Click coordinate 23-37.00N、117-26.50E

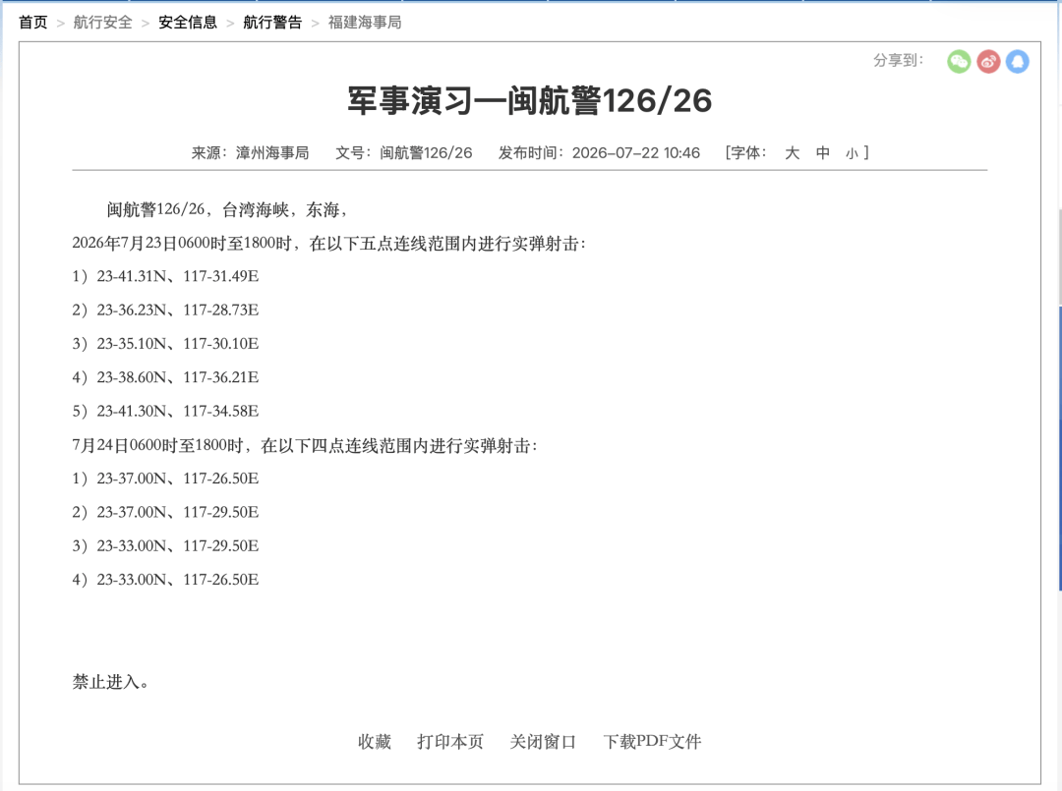coord(177,479)
